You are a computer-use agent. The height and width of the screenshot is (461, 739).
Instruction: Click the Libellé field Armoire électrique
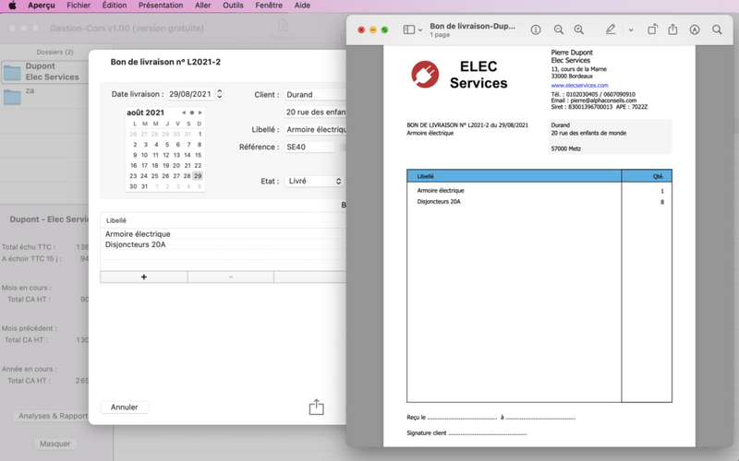point(315,129)
